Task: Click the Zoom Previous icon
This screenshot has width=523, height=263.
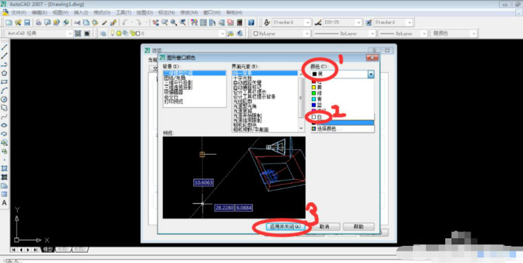Action: tap(183, 23)
